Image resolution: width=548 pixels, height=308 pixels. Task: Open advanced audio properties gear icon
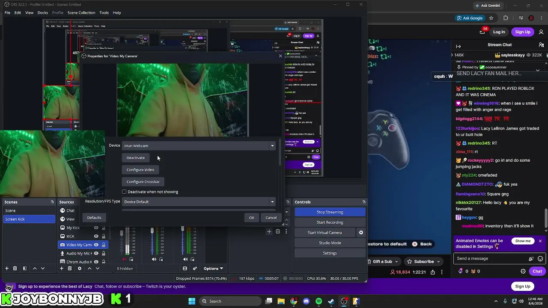click(195, 269)
